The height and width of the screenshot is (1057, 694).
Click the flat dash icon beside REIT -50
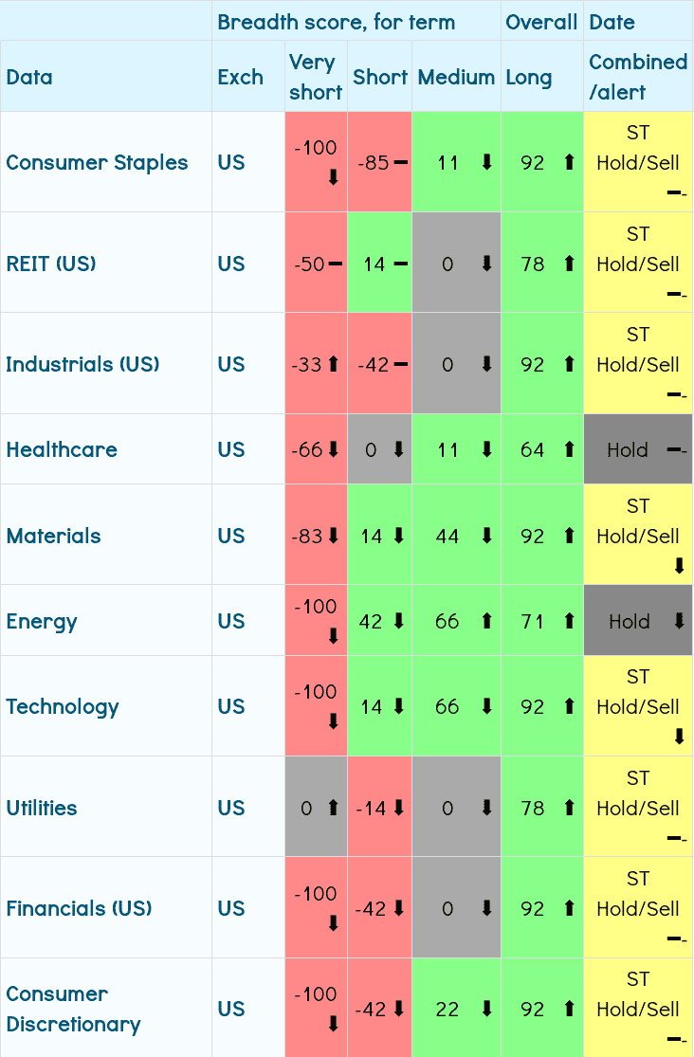point(335,264)
